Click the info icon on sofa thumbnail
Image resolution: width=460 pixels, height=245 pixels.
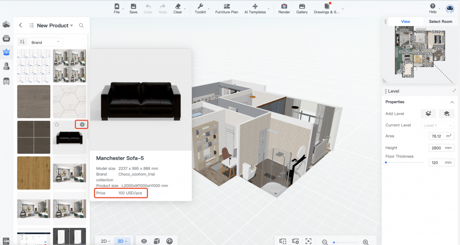pos(82,125)
